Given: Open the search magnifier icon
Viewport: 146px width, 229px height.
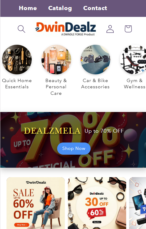Looking at the screenshot, I should coord(21,29).
